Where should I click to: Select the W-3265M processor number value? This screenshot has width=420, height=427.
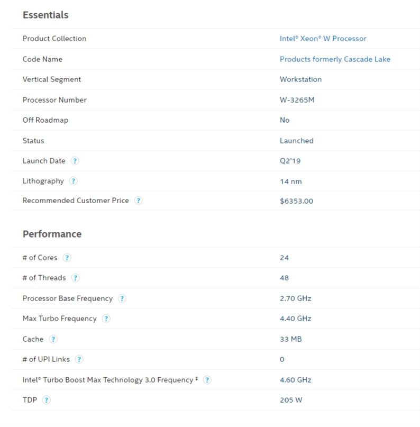[297, 100]
